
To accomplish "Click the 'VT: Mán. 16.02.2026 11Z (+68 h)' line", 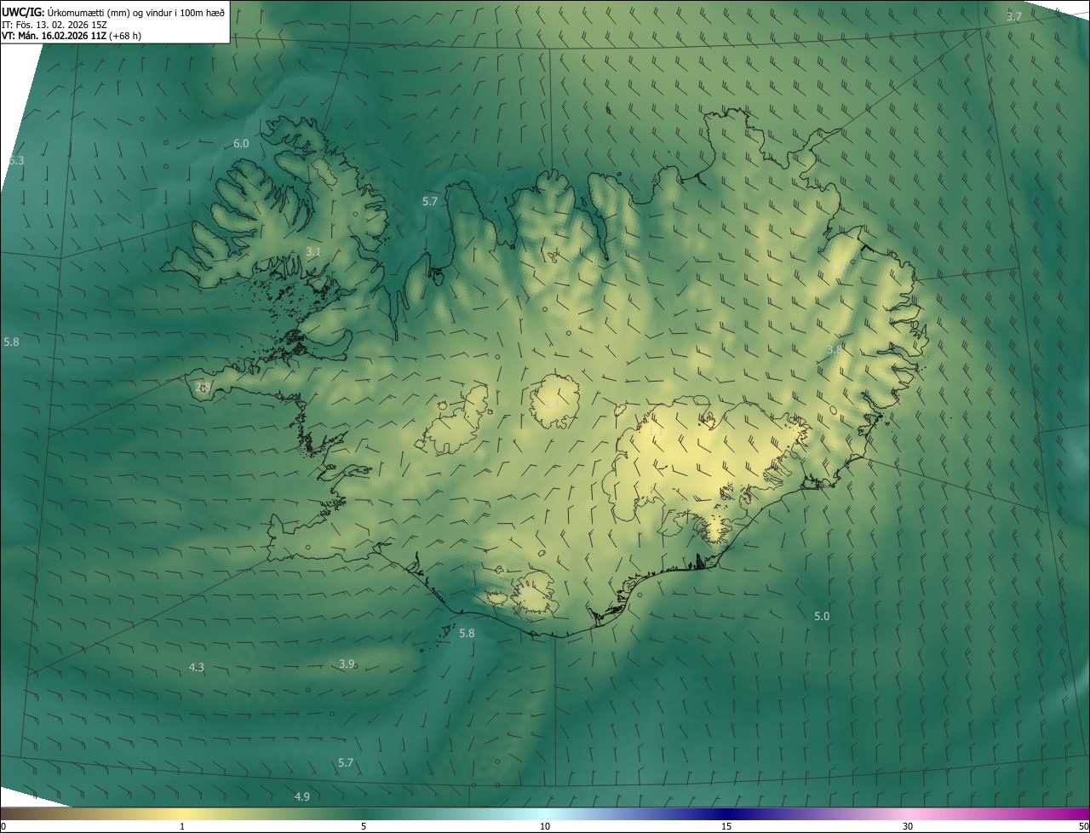I will [x=71, y=36].
